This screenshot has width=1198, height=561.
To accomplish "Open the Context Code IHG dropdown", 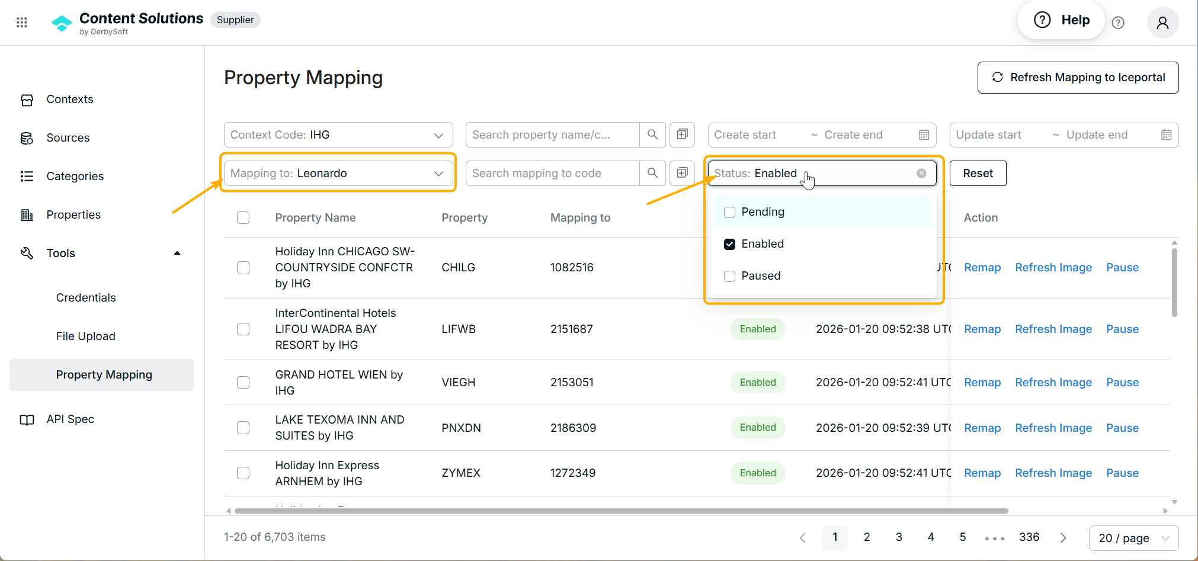I will (x=338, y=134).
